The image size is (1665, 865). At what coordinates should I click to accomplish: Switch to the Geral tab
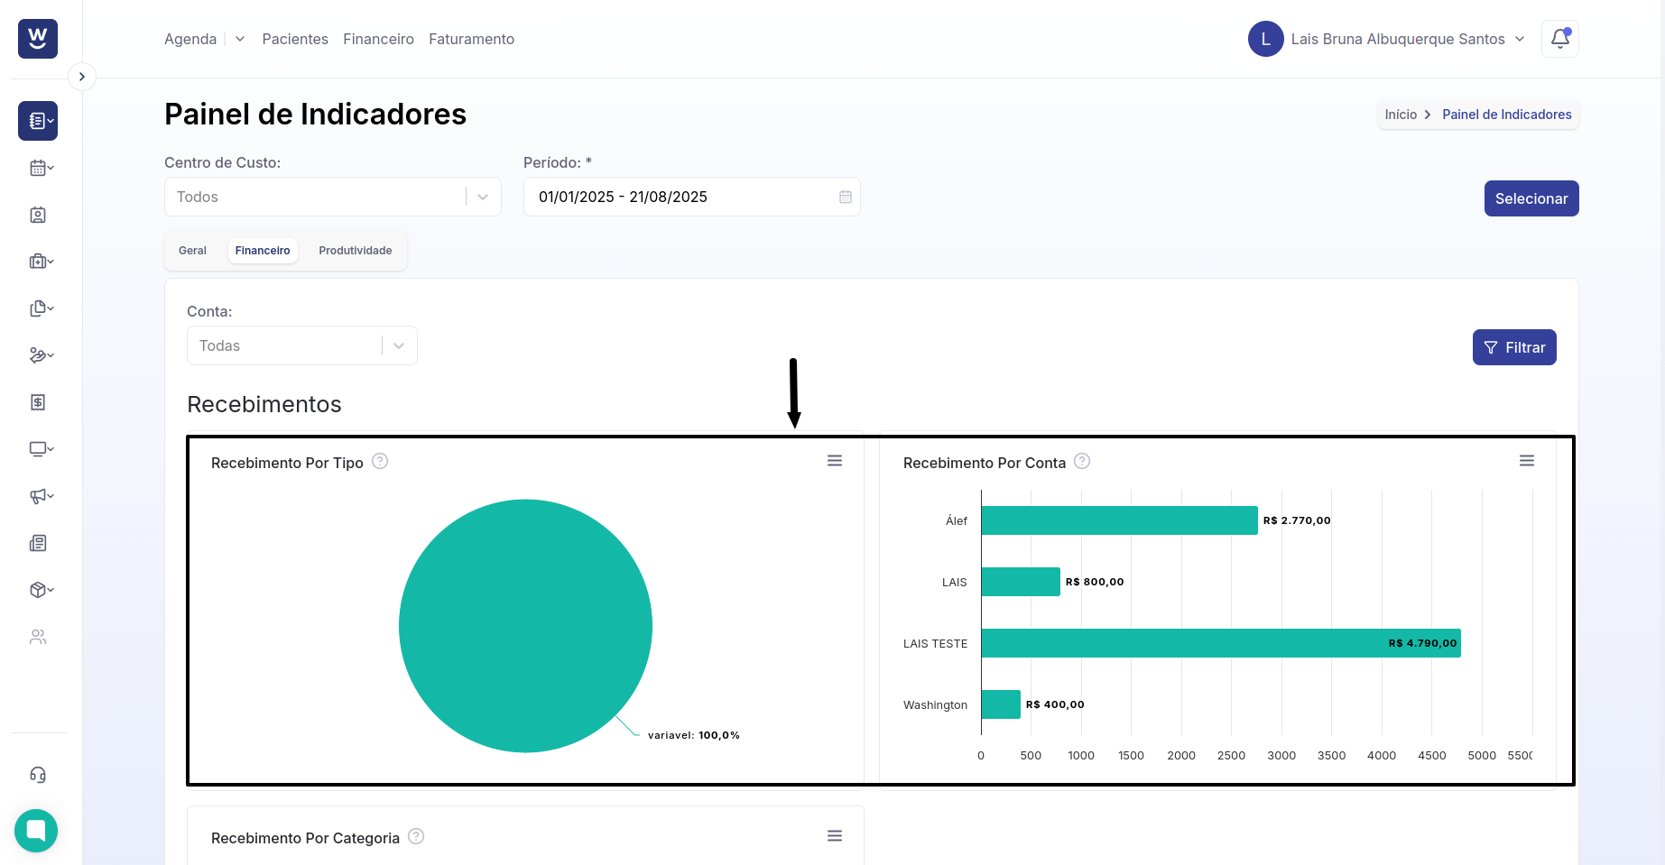(x=192, y=251)
